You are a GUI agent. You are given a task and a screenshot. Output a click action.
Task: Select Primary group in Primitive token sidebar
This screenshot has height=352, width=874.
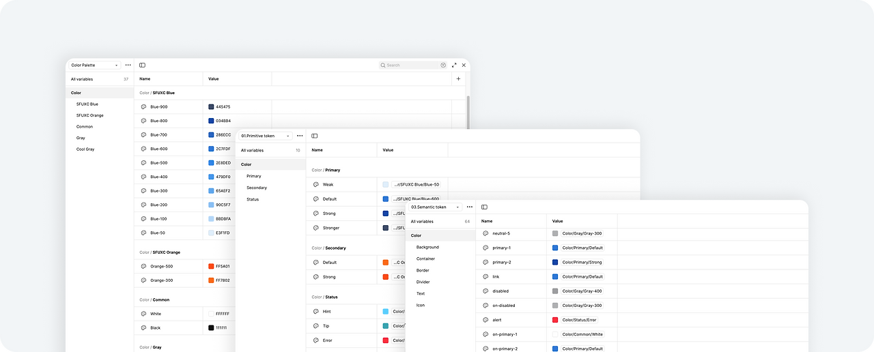pyautogui.click(x=254, y=176)
